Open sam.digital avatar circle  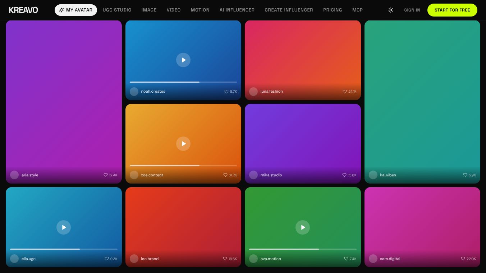coord(373,259)
